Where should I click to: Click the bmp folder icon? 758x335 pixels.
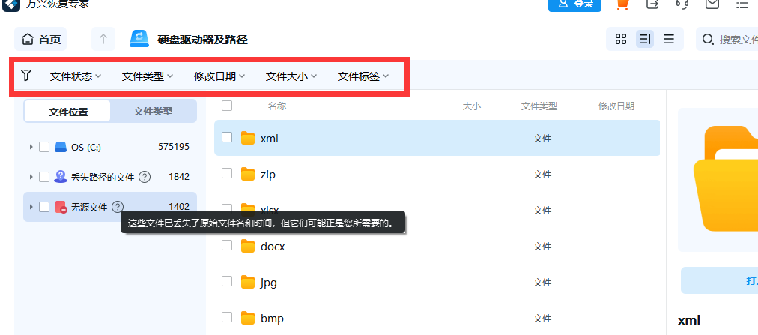pyautogui.click(x=248, y=318)
